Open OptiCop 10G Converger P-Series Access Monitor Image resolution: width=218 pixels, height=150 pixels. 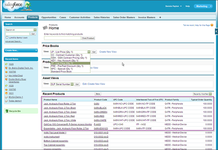tap(68, 124)
